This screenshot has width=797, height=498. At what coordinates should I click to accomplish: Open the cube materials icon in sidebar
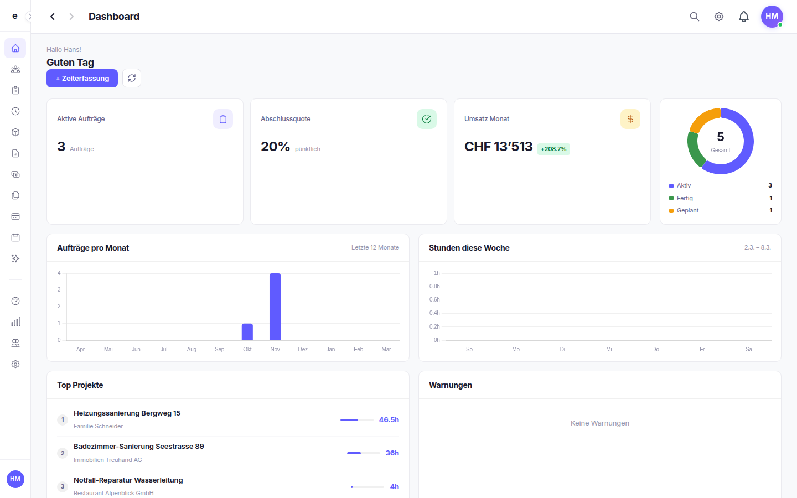[x=15, y=132]
